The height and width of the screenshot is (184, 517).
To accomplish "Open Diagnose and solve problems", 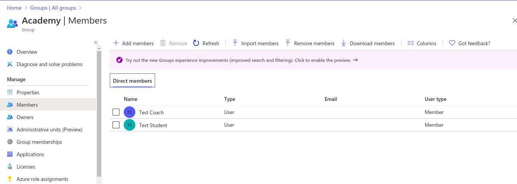I will [x=49, y=64].
